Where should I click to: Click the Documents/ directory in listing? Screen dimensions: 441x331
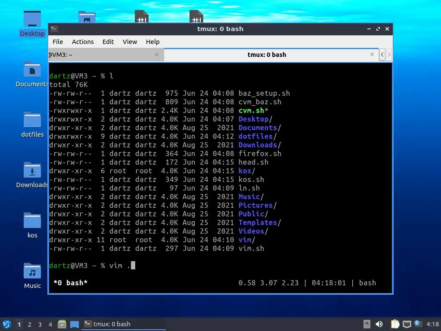point(260,128)
